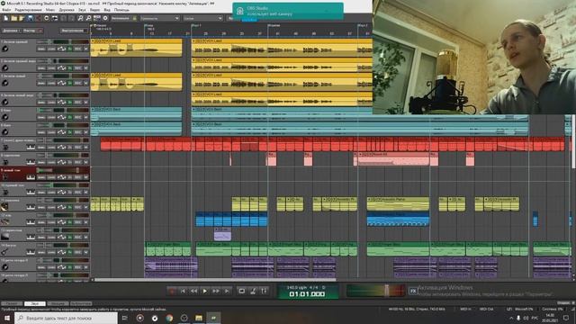Click the guitar image icon of track 14
Image resolution: width=576 pixels, height=324 pixels.
coord(5,252)
